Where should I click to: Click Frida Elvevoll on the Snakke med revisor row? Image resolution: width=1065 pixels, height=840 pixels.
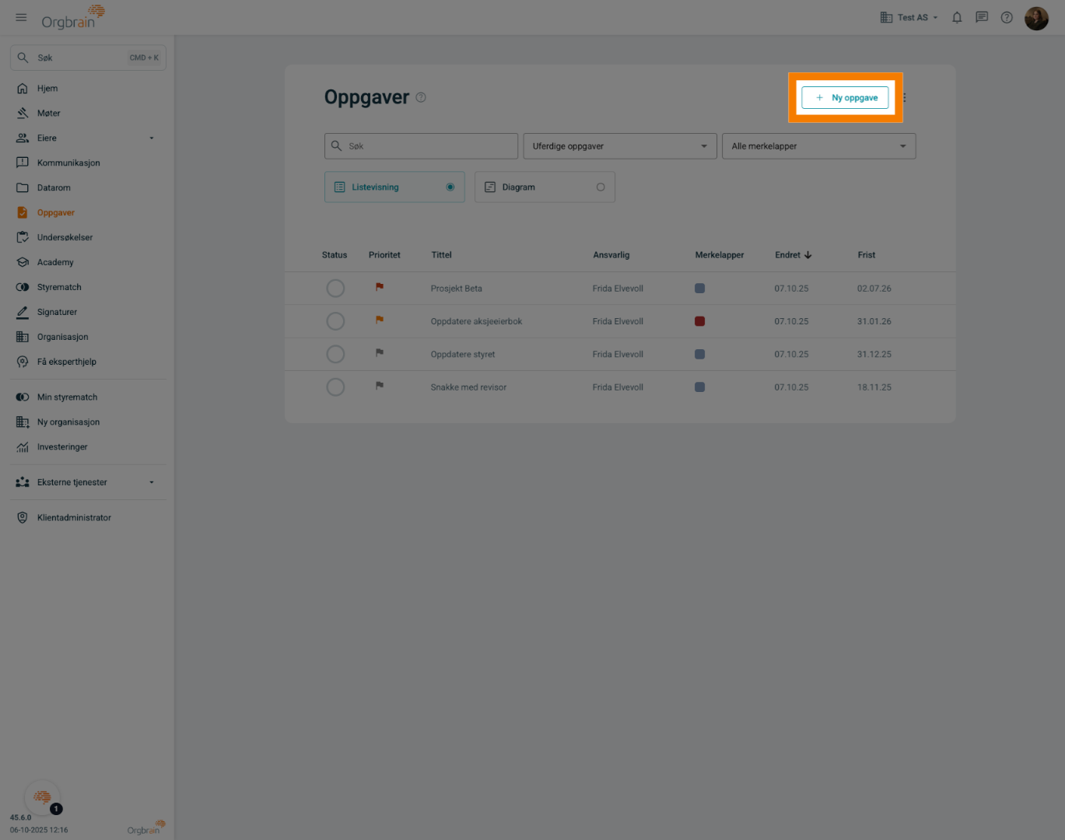click(618, 387)
